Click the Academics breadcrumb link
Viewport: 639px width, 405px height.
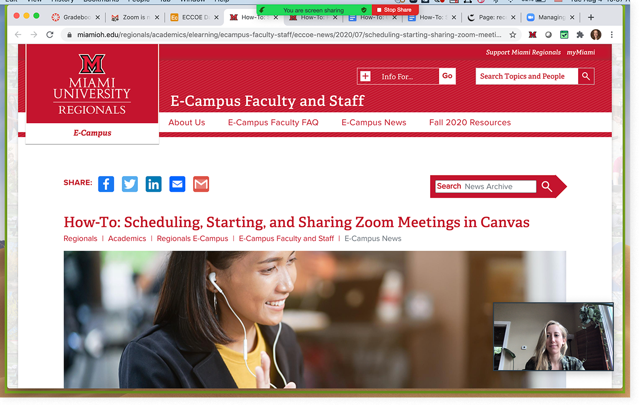click(x=127, y=238)
